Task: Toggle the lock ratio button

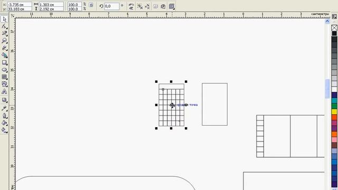Action: 91,5
